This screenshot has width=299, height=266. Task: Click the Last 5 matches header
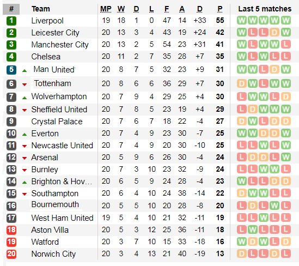[265, 9]
